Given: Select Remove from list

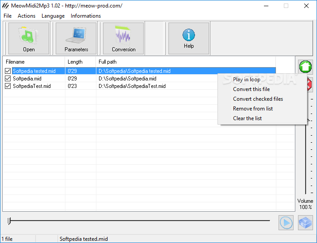Looking at the screenshot, I should [262, 109].
